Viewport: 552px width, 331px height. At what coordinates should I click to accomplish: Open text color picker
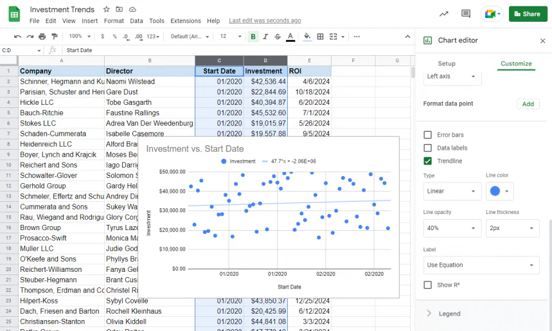(x=290, y=37)
